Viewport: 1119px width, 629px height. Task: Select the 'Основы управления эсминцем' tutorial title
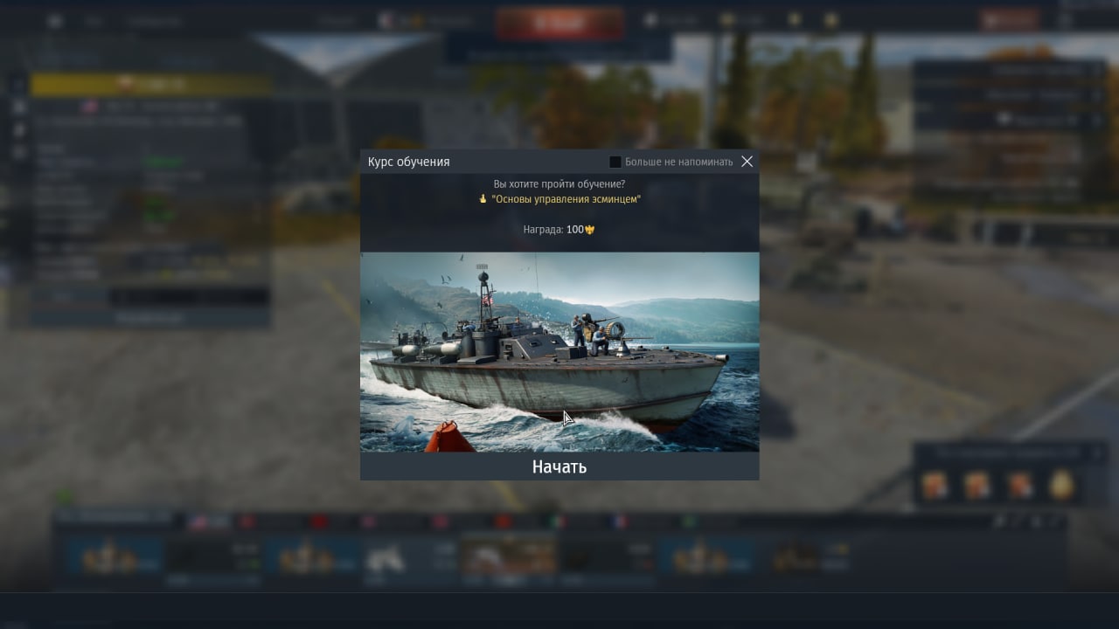point(566,199)
